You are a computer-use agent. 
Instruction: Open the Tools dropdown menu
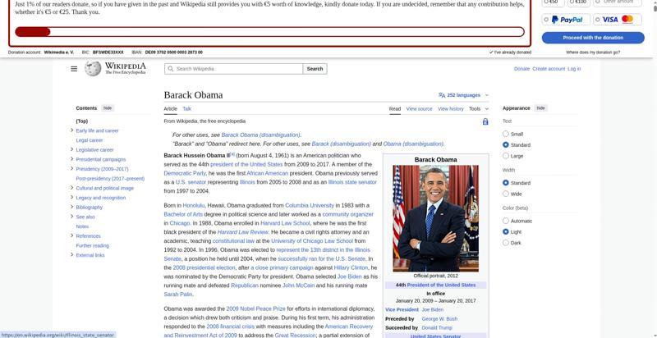pyautogui.click(x=478, y=108)
